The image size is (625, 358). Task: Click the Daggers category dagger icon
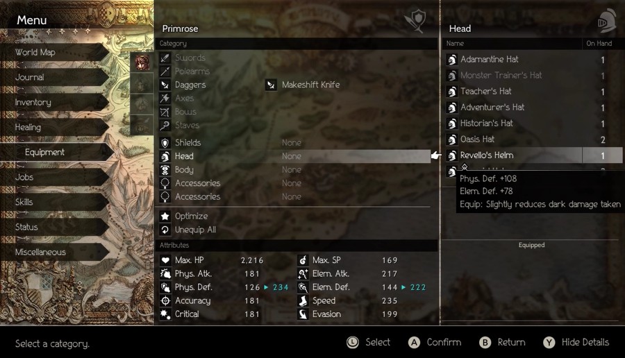click(165, 85)
